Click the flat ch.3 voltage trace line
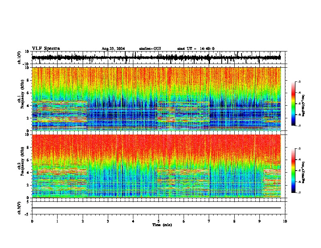 156,208
